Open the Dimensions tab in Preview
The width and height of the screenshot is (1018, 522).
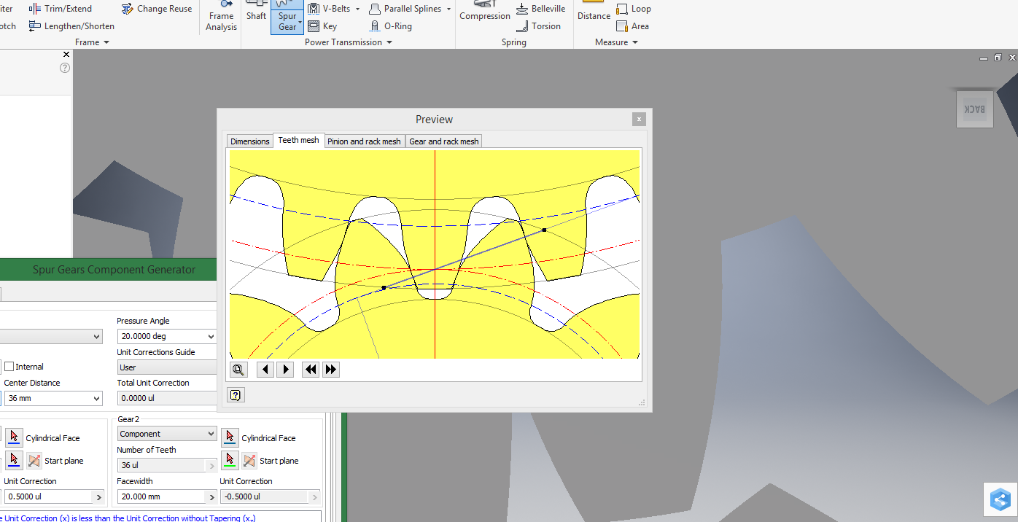249,141
